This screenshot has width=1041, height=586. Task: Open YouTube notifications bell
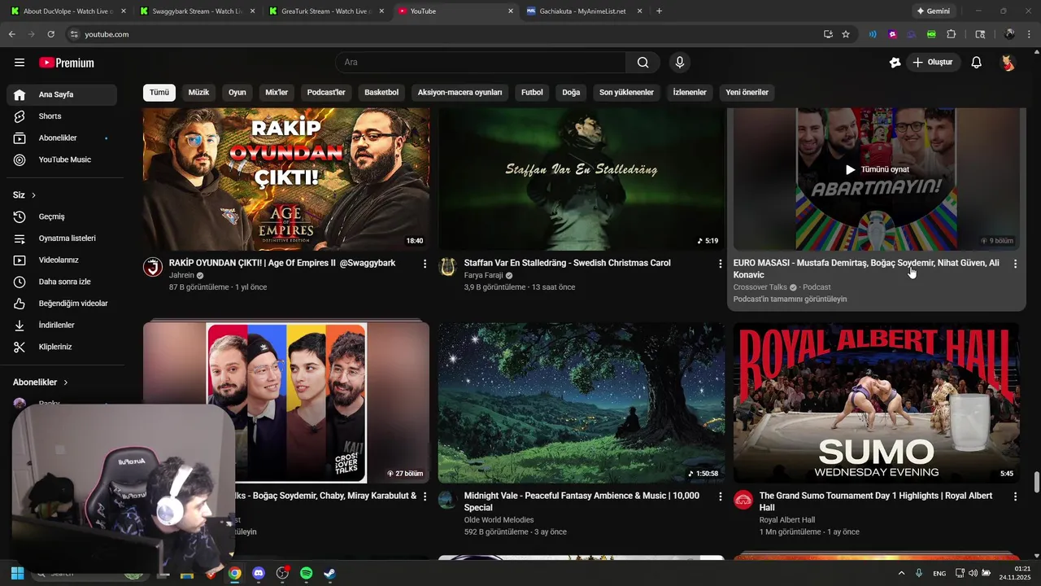[977, 63]
